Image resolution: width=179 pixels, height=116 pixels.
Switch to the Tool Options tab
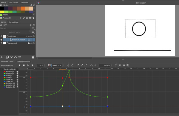[14, 2]
